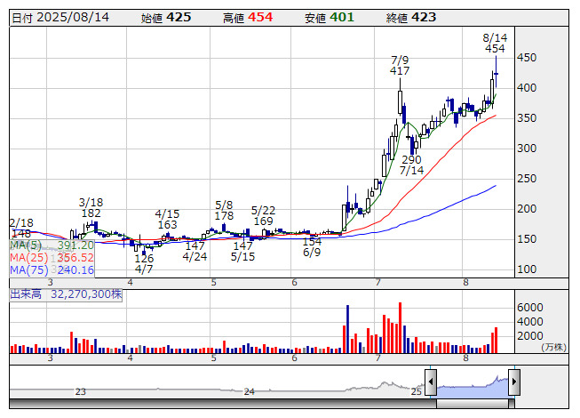Click the 4/15 163 label
This screenshot has width=580, height=418.
pos(167,219)
